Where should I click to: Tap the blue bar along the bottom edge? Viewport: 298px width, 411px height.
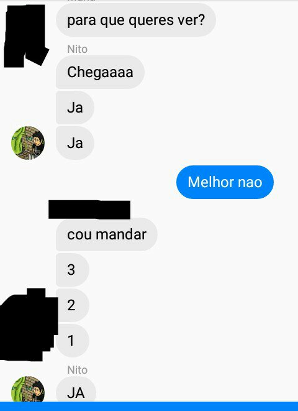(149, 406)
